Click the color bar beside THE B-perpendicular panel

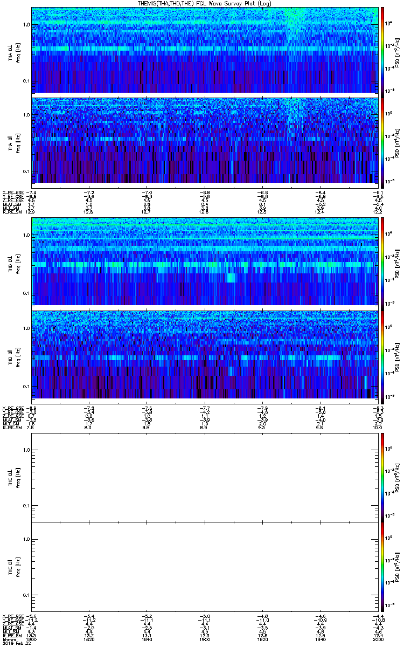[x=383, y=477]
